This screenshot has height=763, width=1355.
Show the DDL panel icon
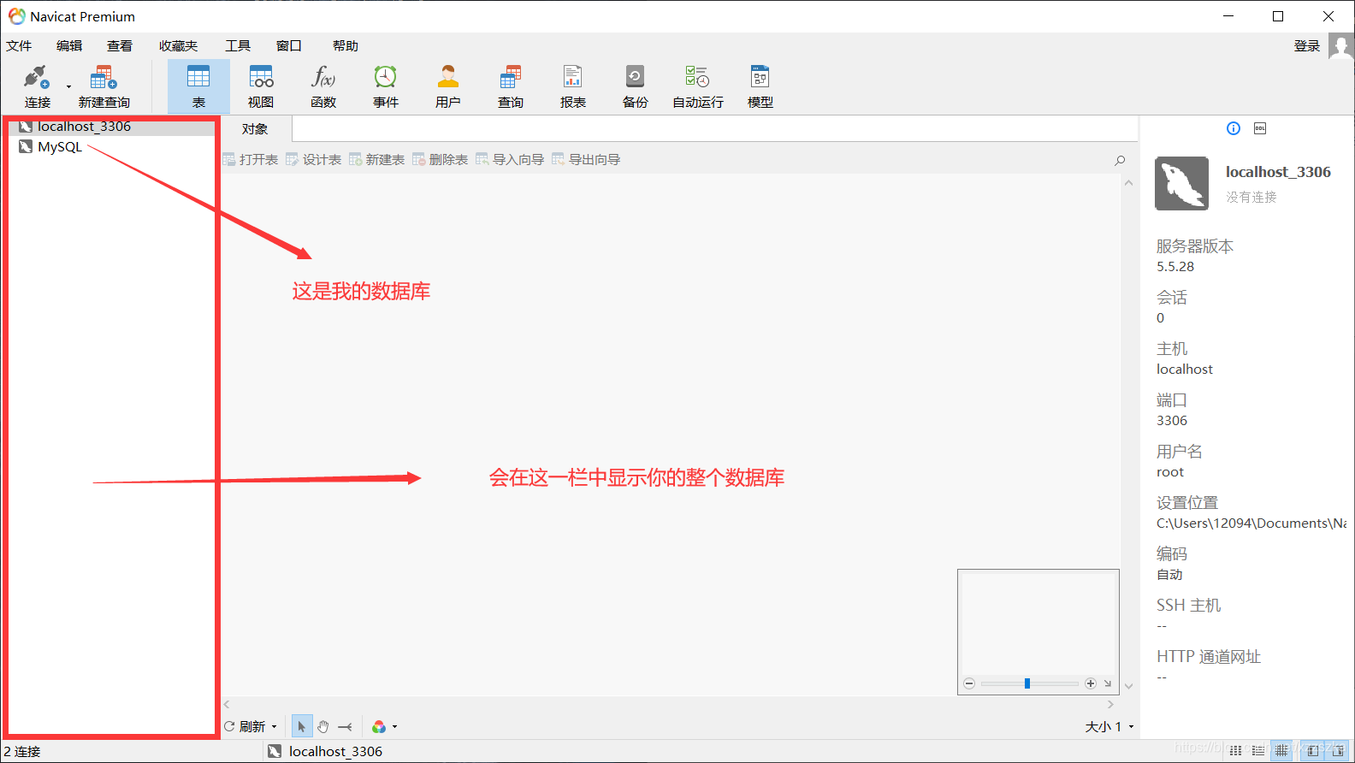tap(1260, 128)
